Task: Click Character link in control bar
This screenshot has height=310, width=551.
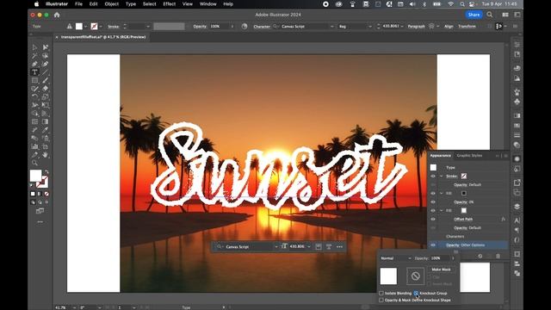Action: click(x=262, y=27)
